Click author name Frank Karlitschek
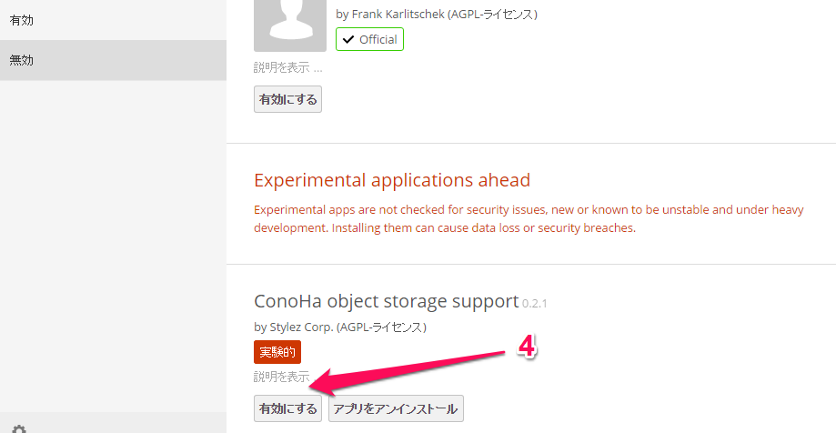 coord(404,15)
